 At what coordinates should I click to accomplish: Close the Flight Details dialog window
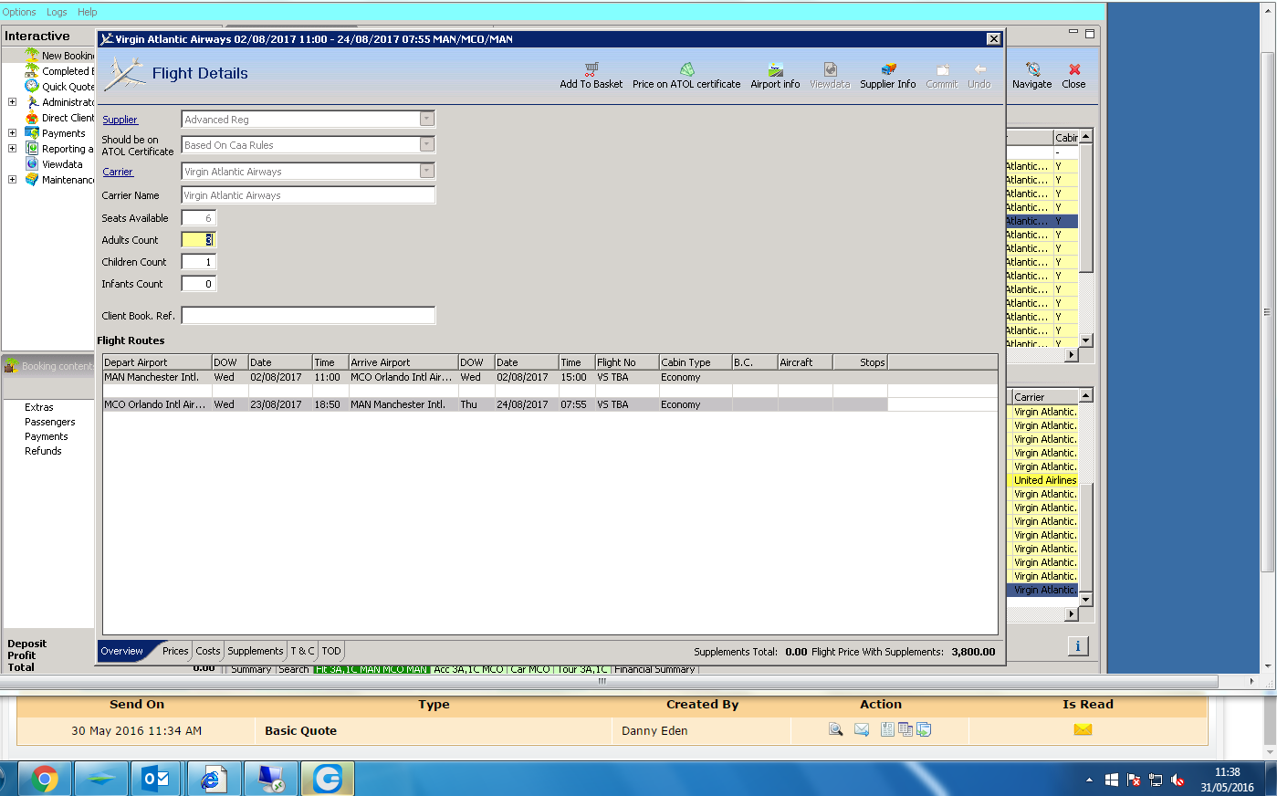(x=994, y=38)
